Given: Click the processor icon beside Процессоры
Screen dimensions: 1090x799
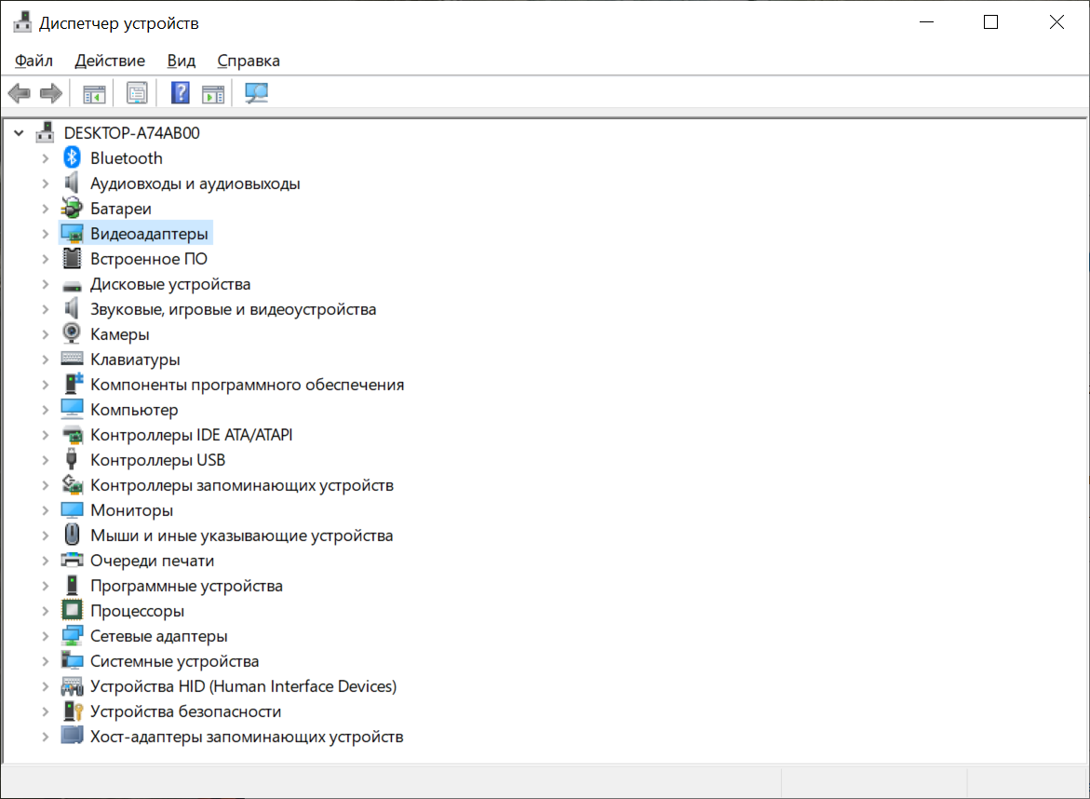Looking at the screenshot, I should [72, 611].
